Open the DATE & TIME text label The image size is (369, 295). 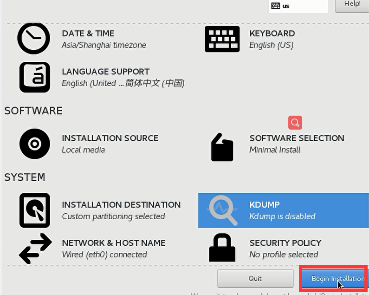pyautogui.click(x=88, y=33)
